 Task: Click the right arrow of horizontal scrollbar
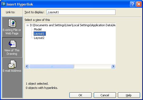[113, 66]
